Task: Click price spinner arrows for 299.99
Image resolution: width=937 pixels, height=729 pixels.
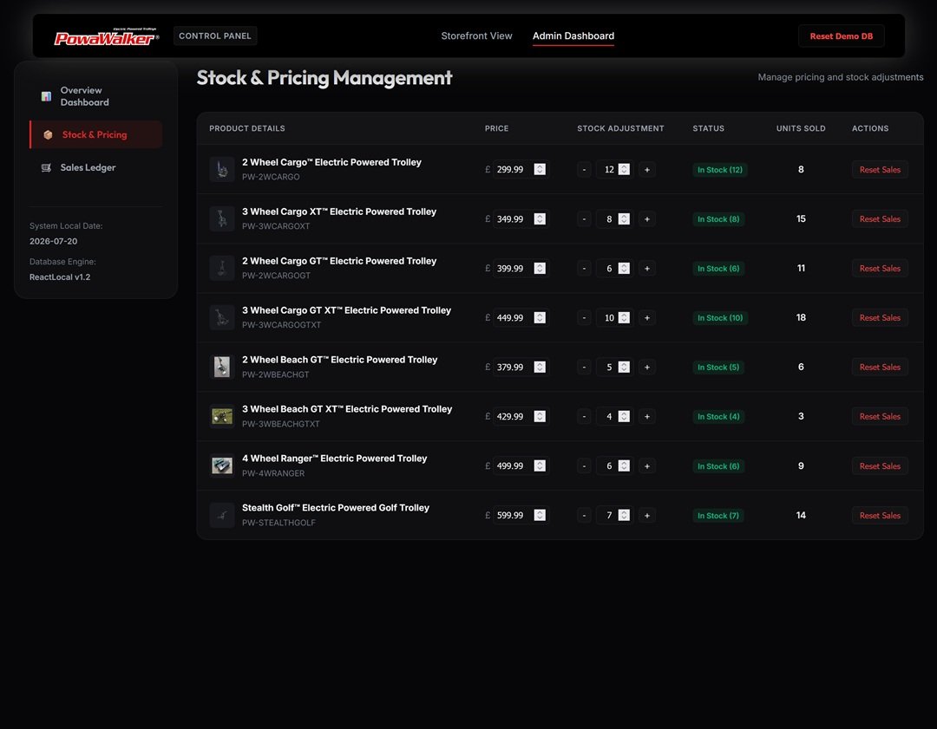Action: 540,170
